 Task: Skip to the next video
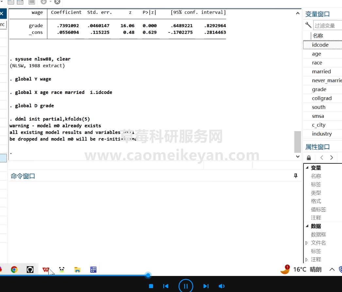pos(206,286)
